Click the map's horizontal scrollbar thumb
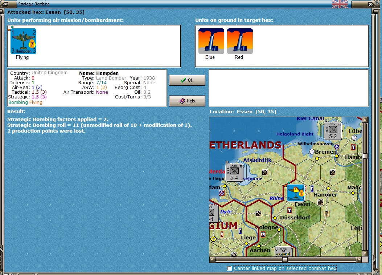Screen dimensions: 382x275 coord(285,259)
